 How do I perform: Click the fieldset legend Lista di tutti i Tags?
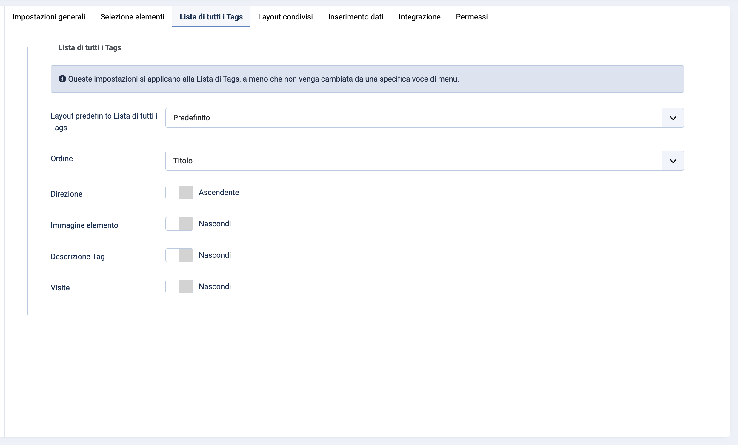(90, 48)
